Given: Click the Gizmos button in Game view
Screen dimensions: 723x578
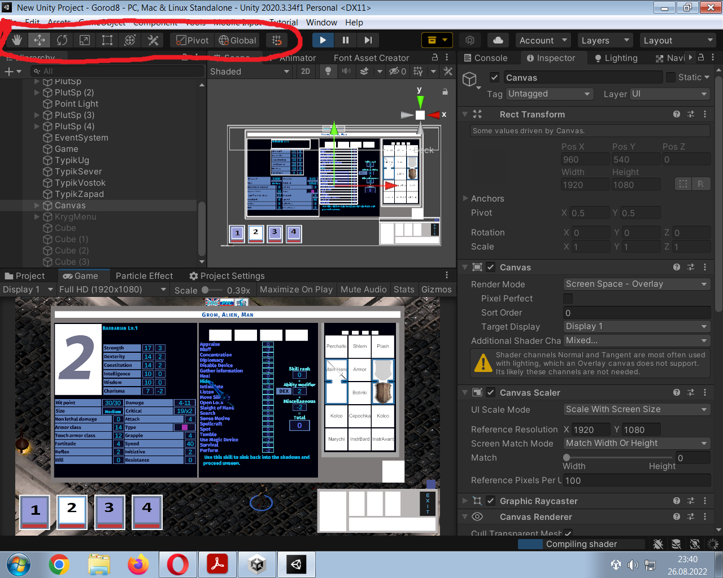Looking at the screenshot, I should tap(437, 289).
